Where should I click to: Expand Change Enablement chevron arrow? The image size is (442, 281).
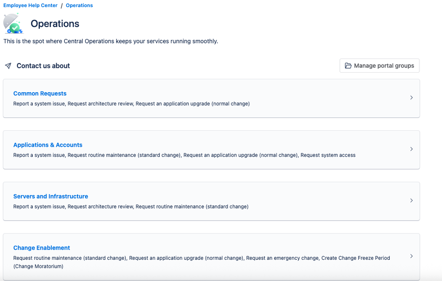[411, 256]
